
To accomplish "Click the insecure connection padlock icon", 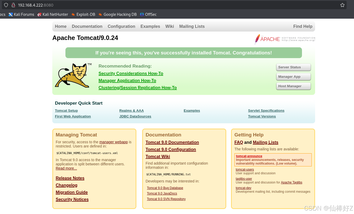I will (x=13, y=5).
